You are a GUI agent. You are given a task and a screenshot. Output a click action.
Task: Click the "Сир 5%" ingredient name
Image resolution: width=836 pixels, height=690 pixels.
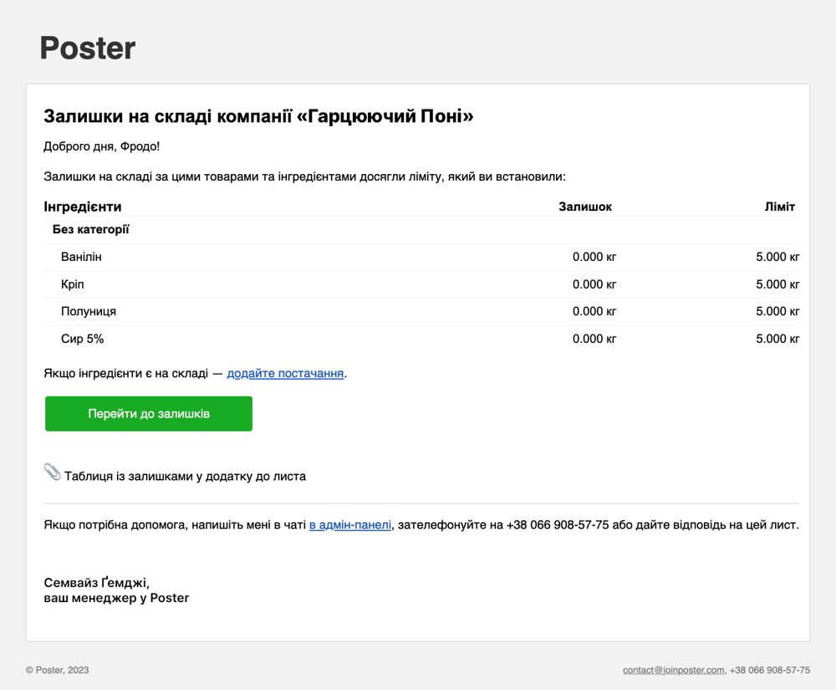[x=82, y=339]
